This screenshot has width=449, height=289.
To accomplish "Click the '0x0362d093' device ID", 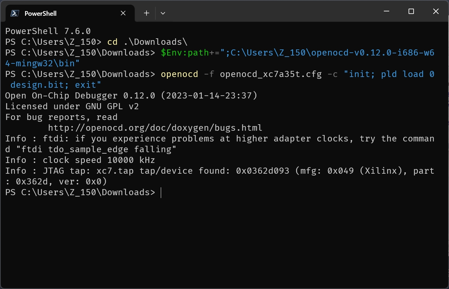I will coord(262,171).
